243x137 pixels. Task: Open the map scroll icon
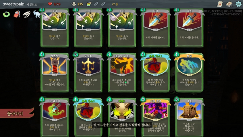click(220, 4)
